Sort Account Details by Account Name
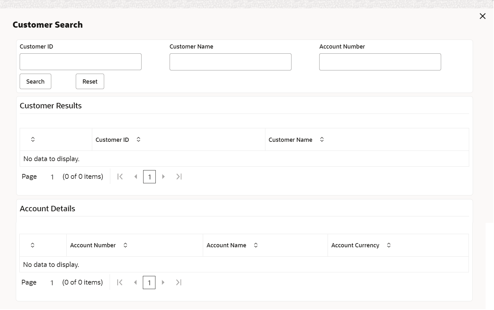The image size is (494, 310). coord(256,245)
